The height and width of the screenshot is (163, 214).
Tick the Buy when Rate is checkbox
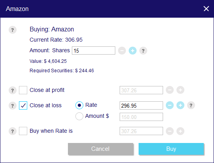(23, 131)
